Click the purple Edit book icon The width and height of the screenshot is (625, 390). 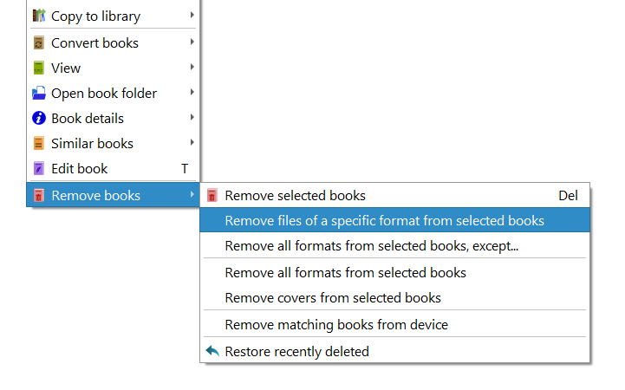[x=39, y=168]
